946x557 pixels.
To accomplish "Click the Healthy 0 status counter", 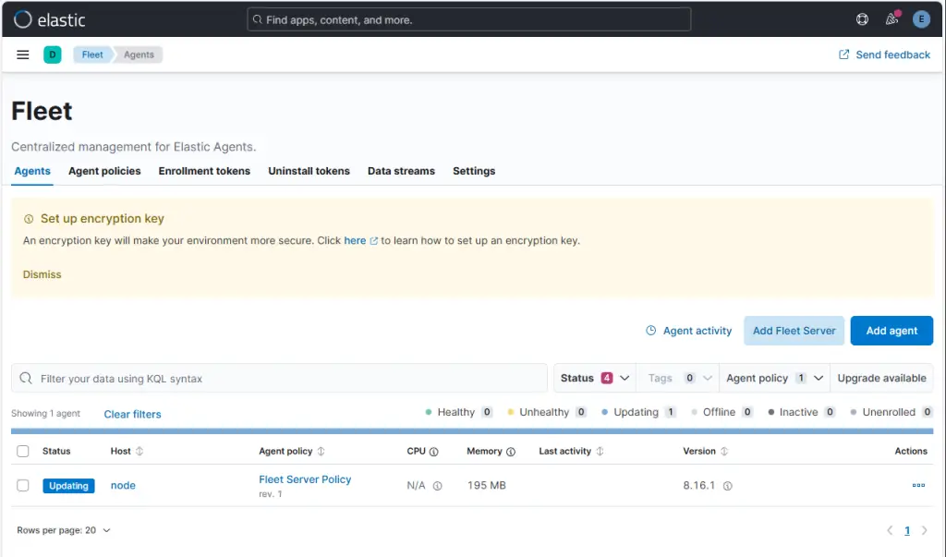I will pos(458,412).
